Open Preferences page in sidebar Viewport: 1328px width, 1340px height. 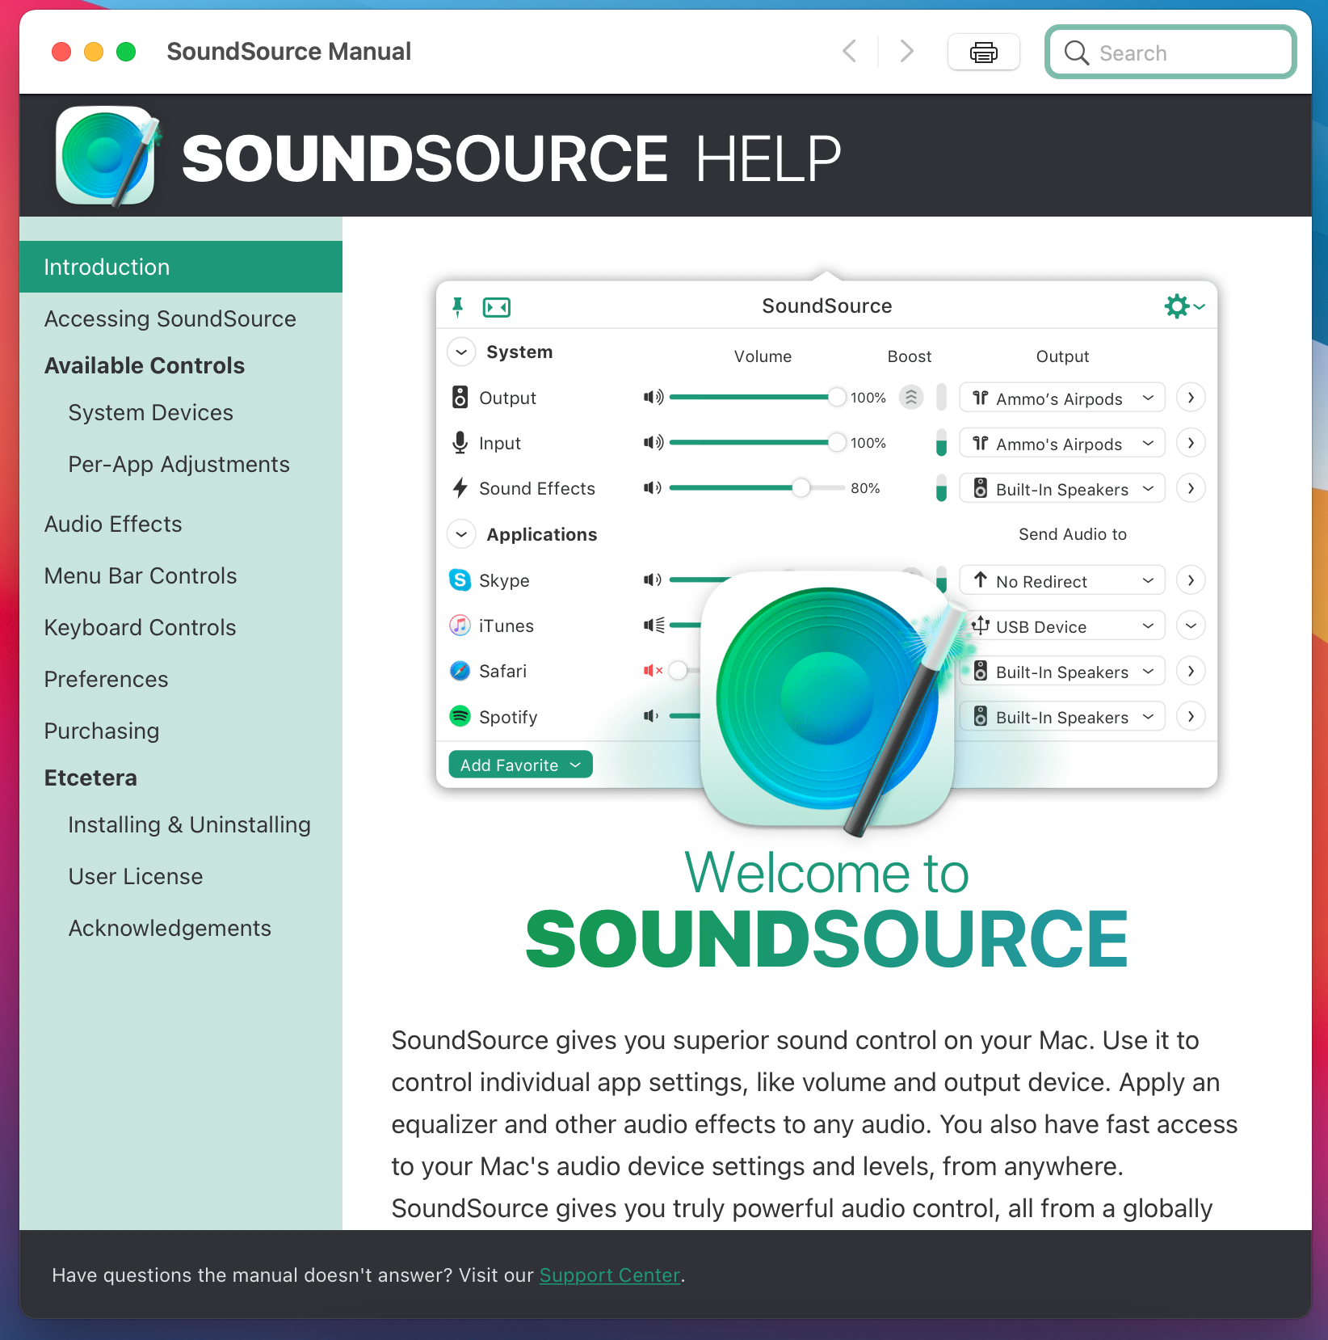point(107,679)
